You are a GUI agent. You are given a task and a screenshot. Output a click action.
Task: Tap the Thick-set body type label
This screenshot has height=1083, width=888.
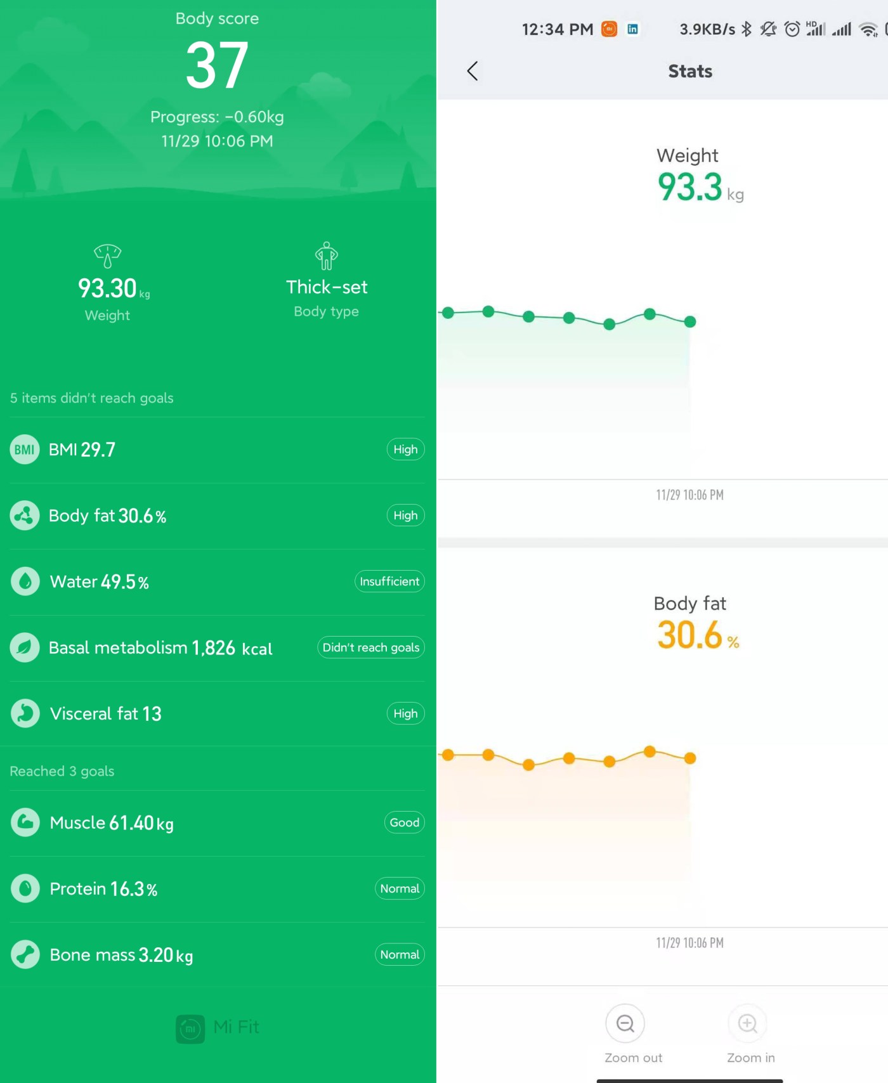click(327, 287)
